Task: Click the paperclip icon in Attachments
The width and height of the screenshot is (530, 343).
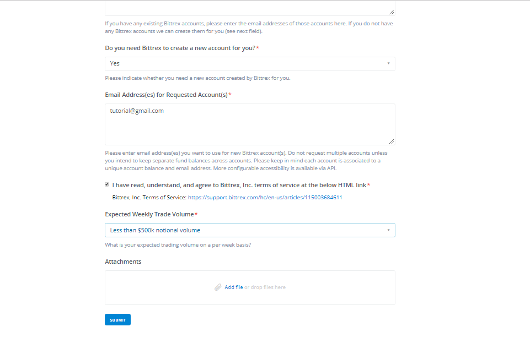Action: 218,287
